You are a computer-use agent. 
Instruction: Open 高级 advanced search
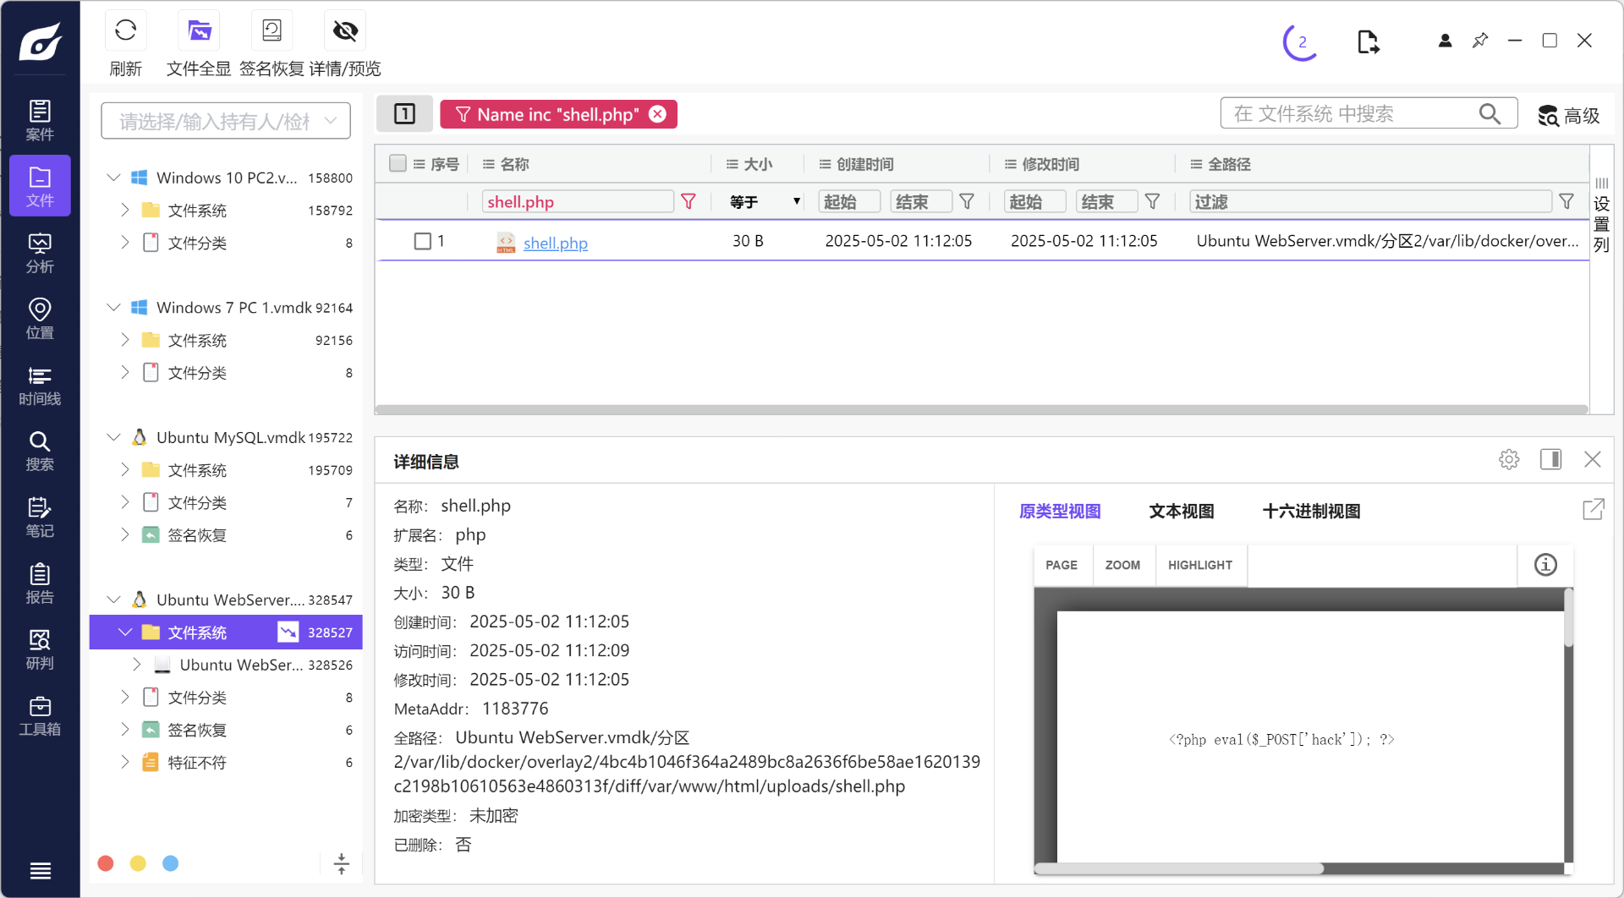(x=1569, y=115)
